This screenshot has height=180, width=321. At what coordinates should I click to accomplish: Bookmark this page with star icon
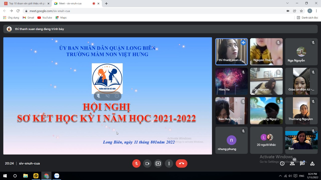301,11
